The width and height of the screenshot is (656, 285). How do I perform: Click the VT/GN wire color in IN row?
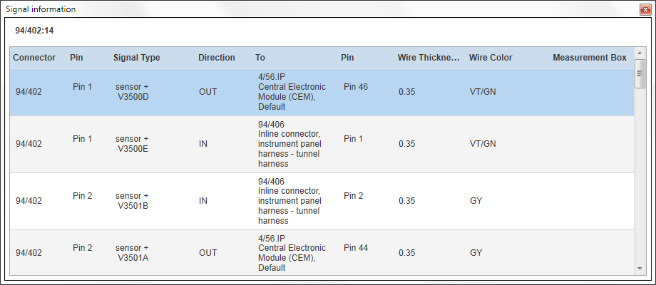tap(483, 144)
